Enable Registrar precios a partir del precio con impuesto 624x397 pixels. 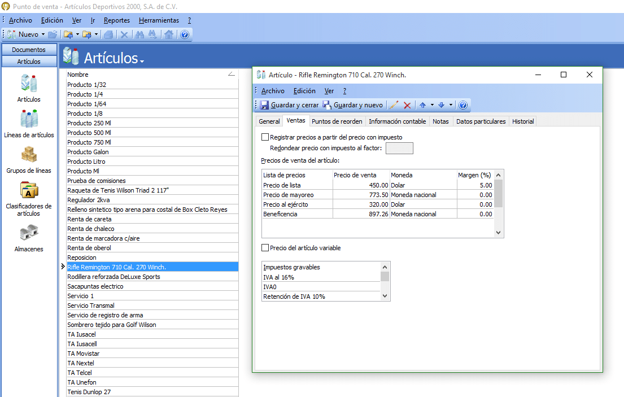(x=265, y=137)
